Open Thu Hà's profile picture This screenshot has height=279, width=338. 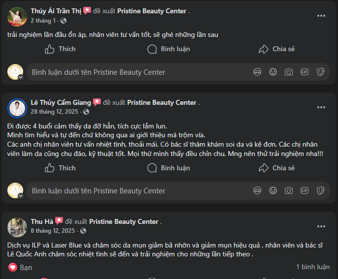pos(17,227)
